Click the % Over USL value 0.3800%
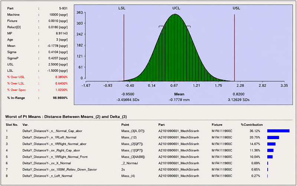297x186 pixels. coord(61,77)
